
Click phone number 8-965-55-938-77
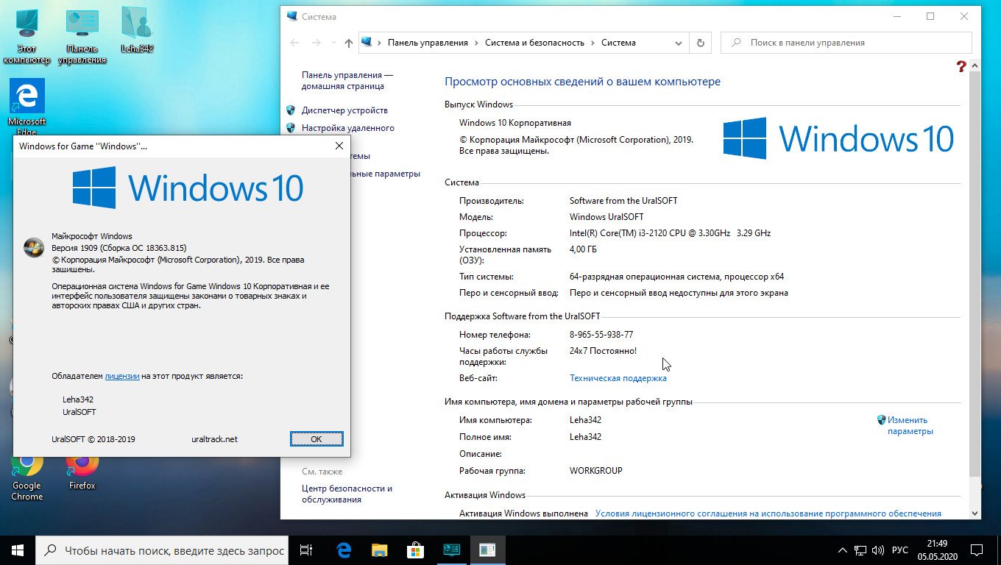click(601, 335)
